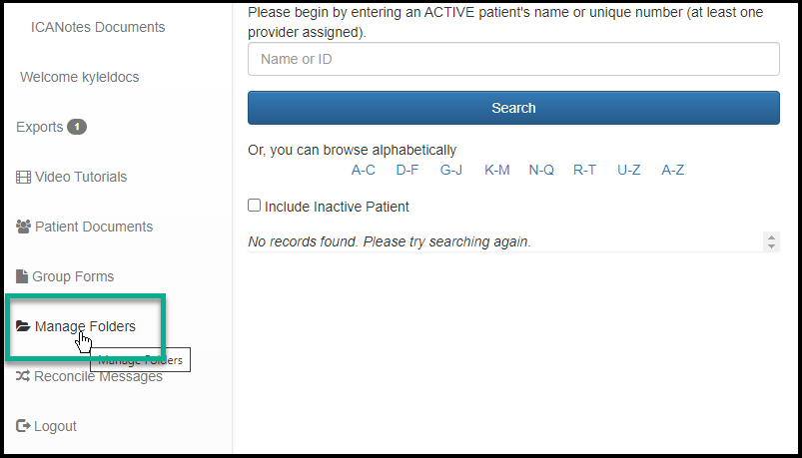The image size is (802, 458).
Task: Open ICANotes Documents in the sidebar
Action: tap(98, 27)
